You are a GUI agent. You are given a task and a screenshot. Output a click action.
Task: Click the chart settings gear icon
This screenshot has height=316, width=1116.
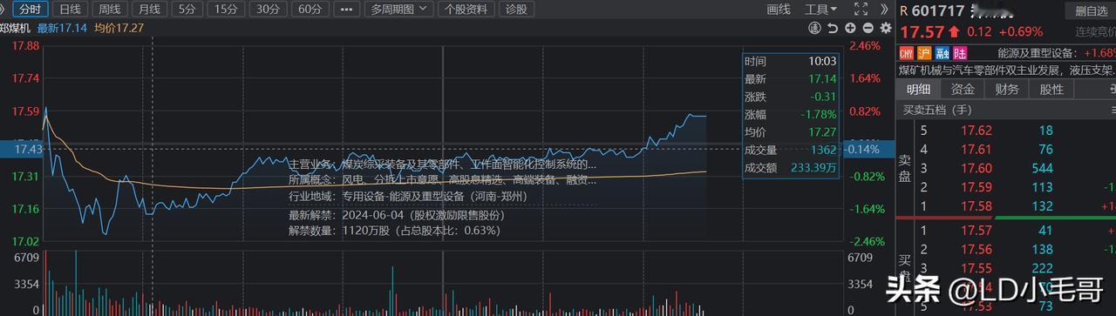tap(886, 28)
